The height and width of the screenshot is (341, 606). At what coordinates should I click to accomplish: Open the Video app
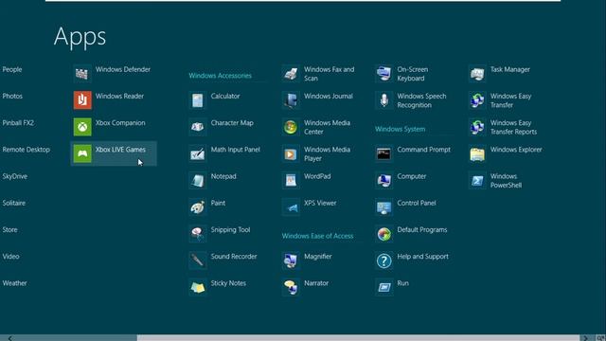[10, 257]
